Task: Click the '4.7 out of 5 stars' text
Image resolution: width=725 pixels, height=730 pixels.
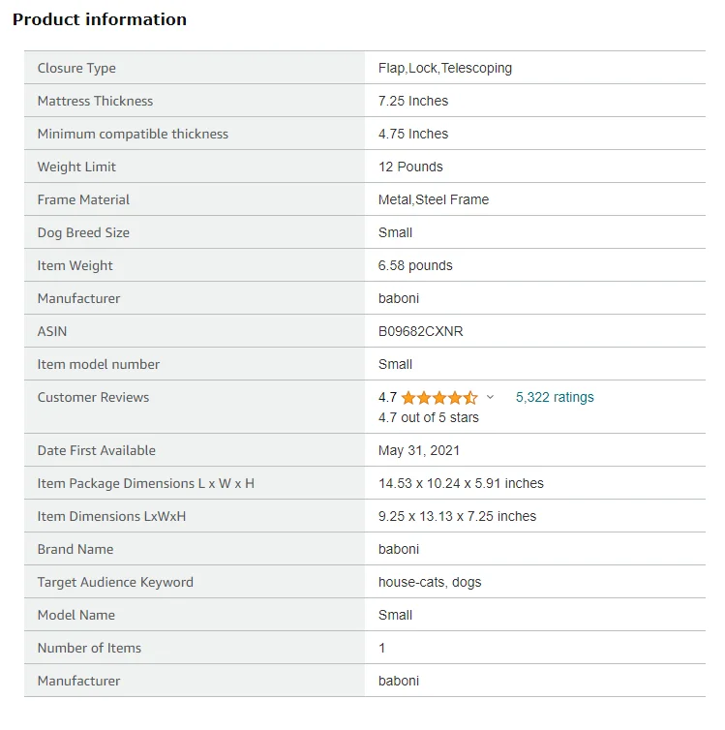Action: (x=428, y=417)
